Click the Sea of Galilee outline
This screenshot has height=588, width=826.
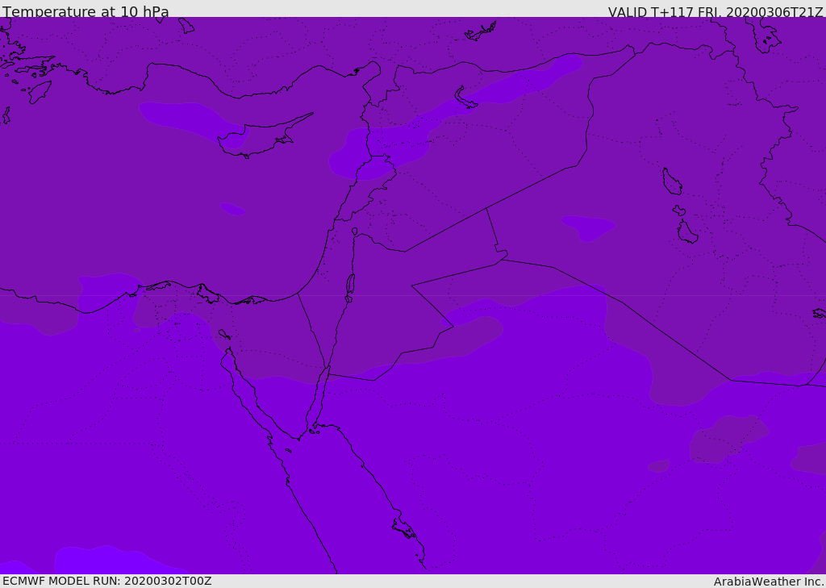[x=354, y=231]
